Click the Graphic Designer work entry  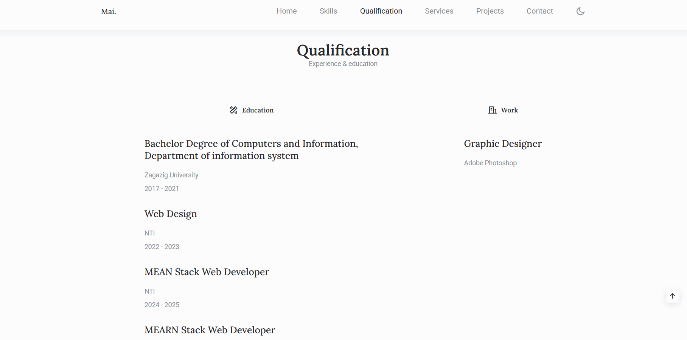point(502,144)
